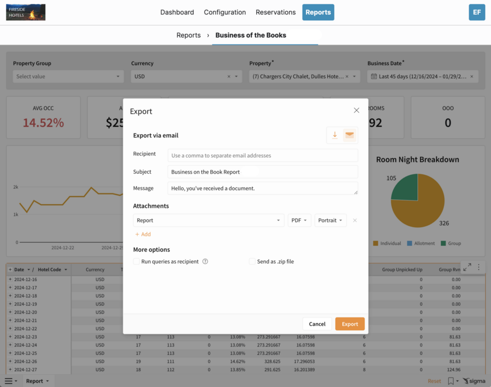Open the Currency dropdown arrow
Screen dimensions: 491x387
point(236,76)
